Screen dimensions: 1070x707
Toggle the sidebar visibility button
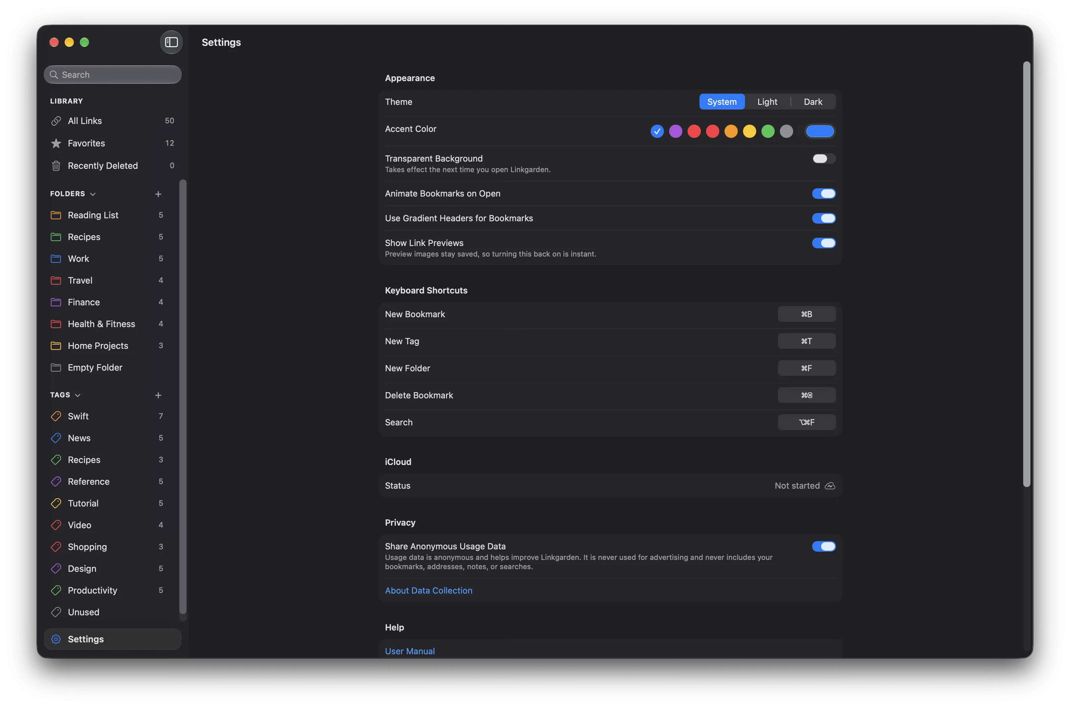171,43
